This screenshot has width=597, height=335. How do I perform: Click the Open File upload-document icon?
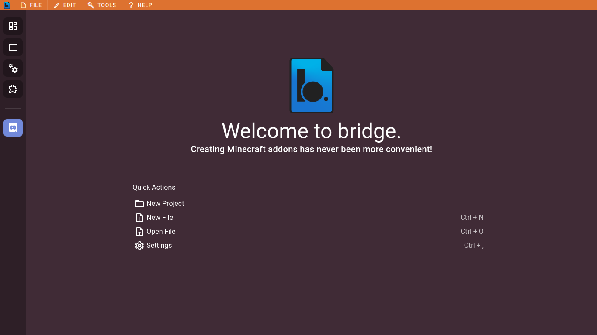(139, 232)
